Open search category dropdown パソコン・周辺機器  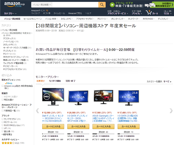point(42,5)
